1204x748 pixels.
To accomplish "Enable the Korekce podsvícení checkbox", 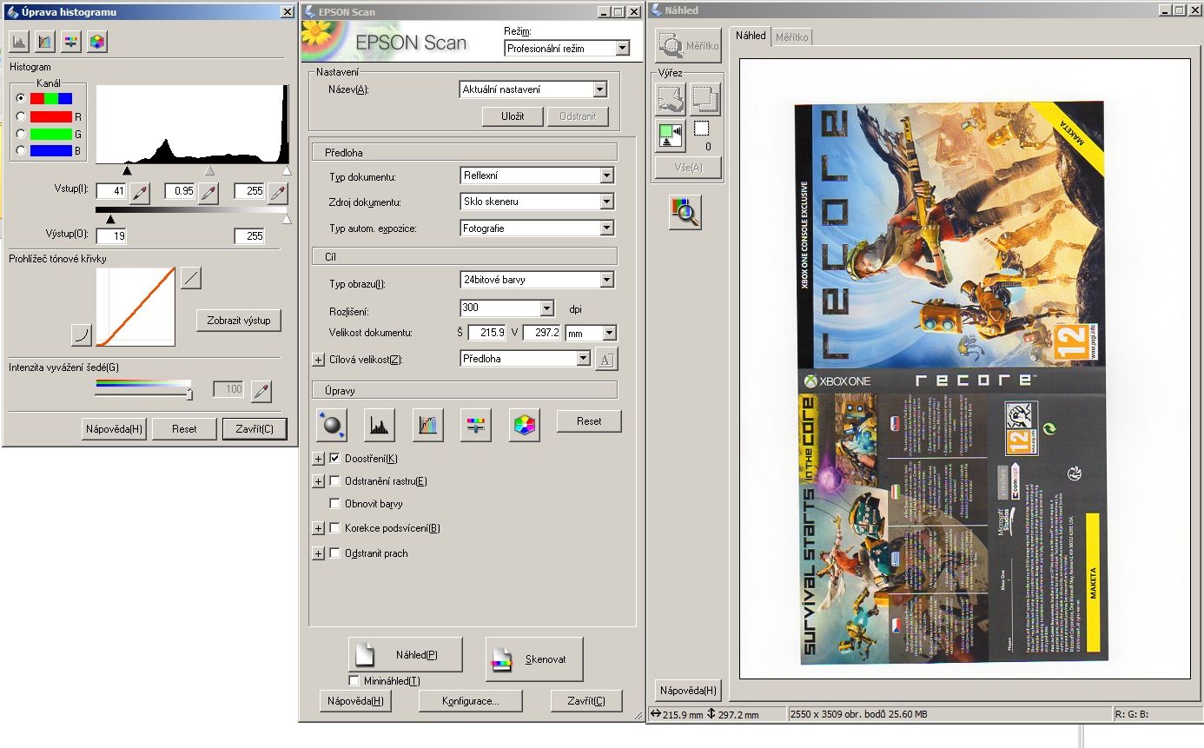I will click(x=335, y=527).
